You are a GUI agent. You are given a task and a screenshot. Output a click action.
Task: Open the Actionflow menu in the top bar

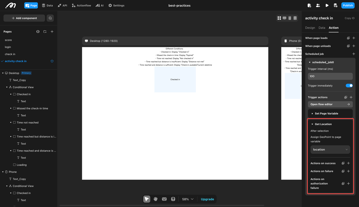coord(81,5)
